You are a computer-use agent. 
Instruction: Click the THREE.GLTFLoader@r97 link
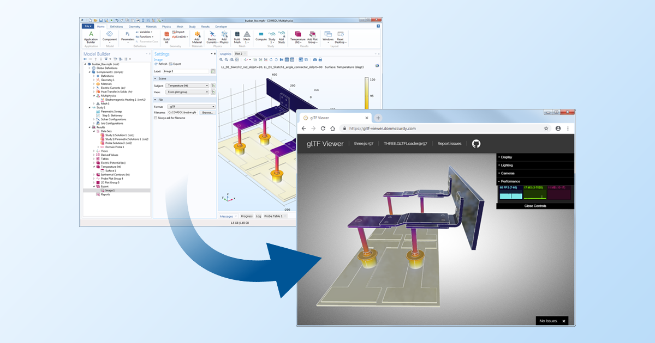click(x=406, y=144)
